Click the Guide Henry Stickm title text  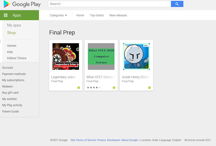point(136,77)
